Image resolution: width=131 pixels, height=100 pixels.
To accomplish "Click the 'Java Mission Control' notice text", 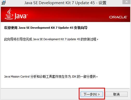I will [x=51, y=77].
